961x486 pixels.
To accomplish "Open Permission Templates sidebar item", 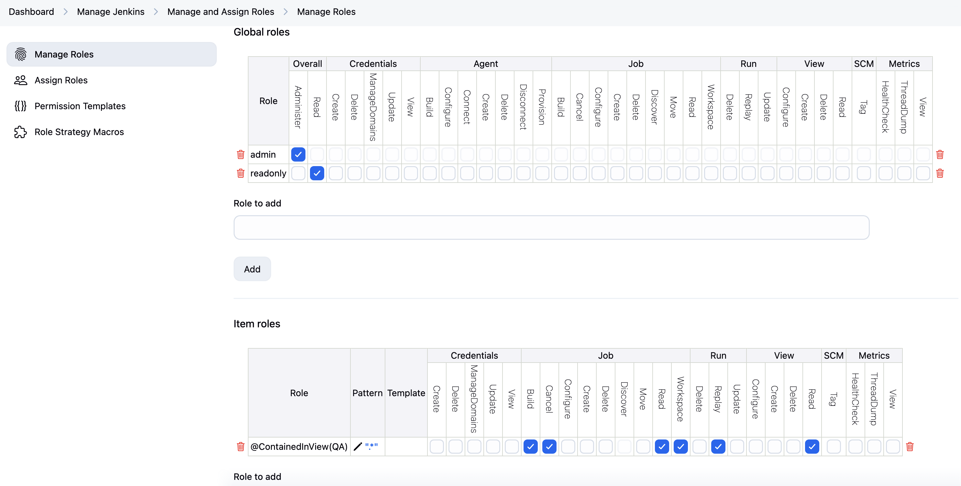I will pos(80,106).
